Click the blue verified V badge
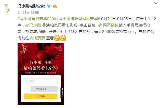 [x=49, y=6]
